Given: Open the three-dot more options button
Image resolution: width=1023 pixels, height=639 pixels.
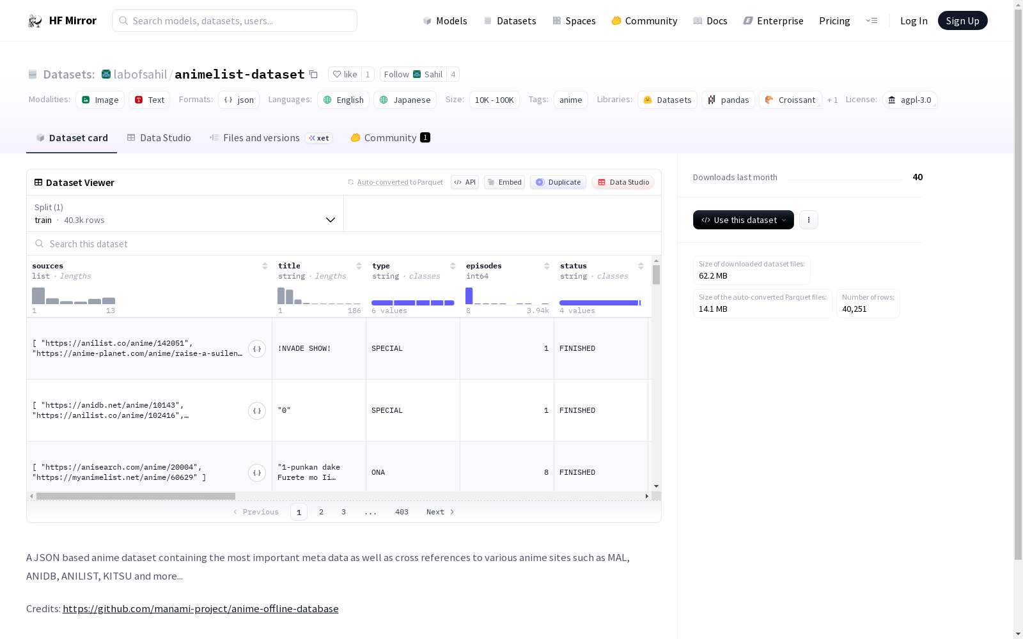Looking at the screenshot, I should click(x=809, y=220).
